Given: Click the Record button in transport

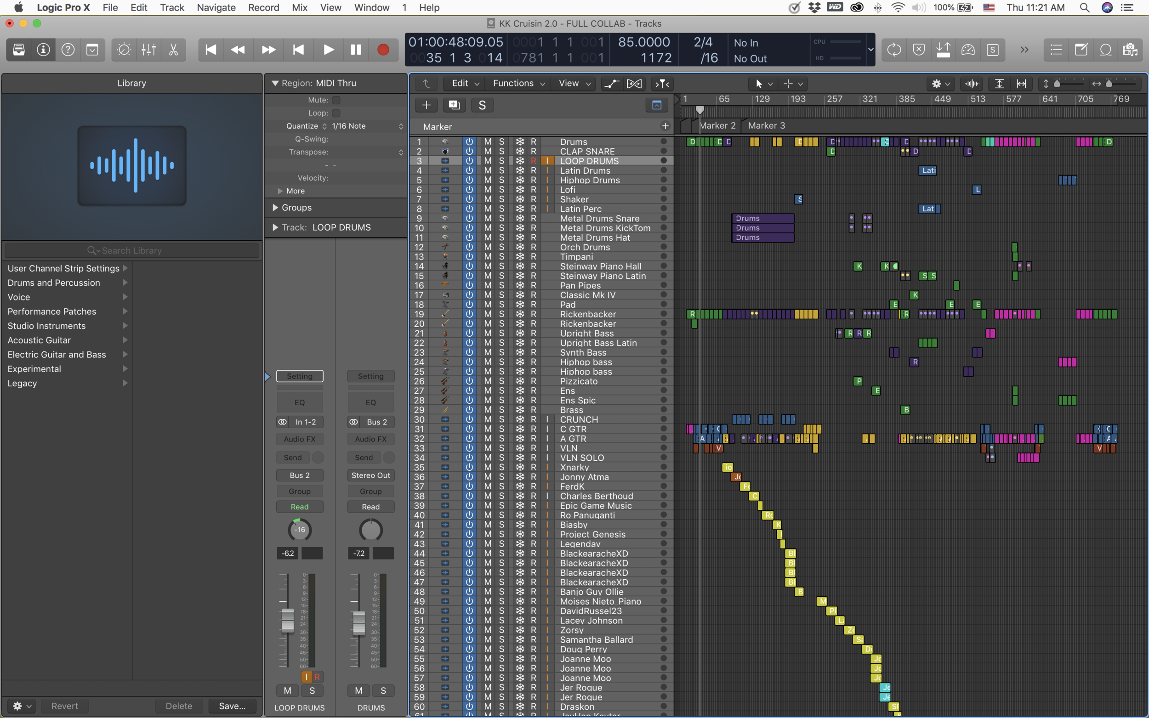Looking at the screenshot, I should [x=383, y=50].
